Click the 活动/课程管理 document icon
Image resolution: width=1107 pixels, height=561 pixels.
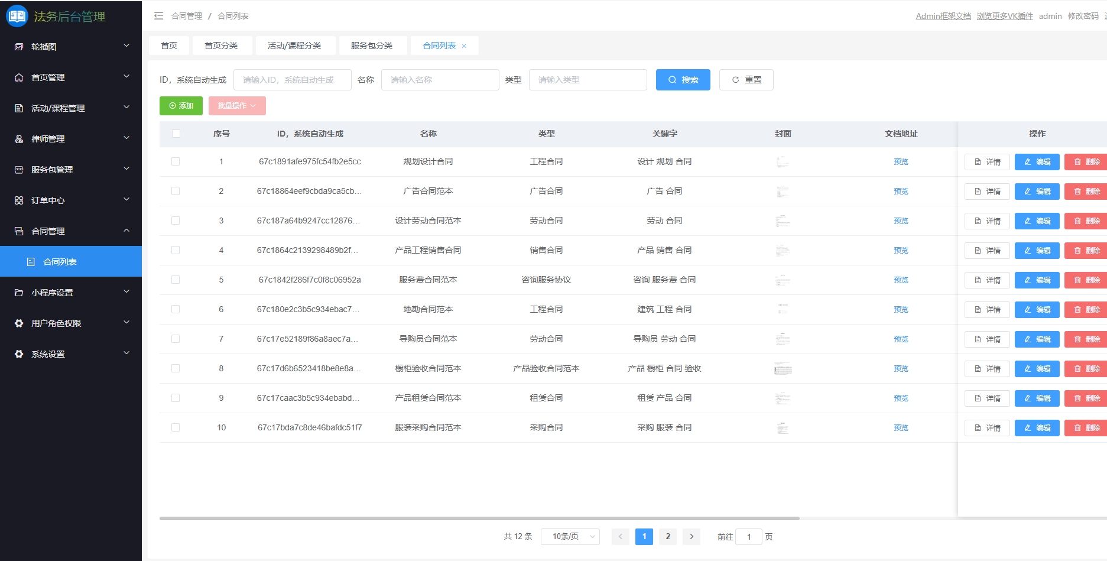pyautogui.click(x=19, y=108)
